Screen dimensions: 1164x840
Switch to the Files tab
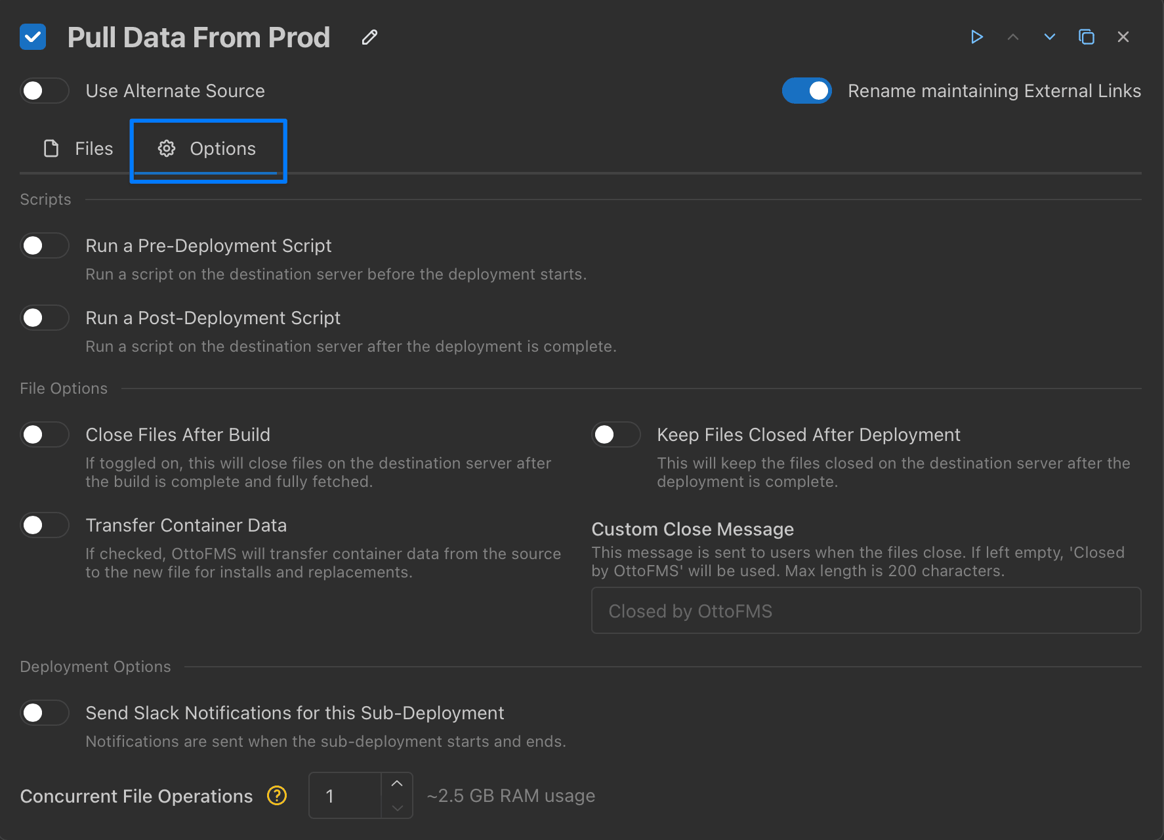click(78, 149)
